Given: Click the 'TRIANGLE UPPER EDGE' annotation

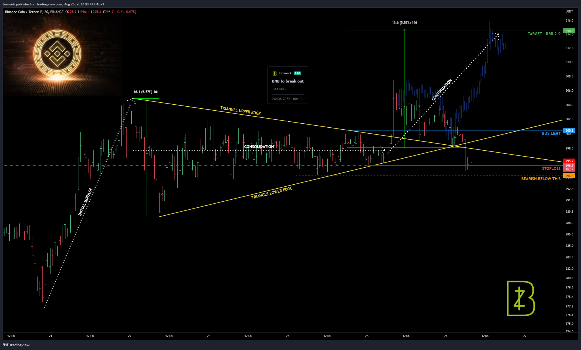Looking at the screenshot, I should [x=241, y=111].
